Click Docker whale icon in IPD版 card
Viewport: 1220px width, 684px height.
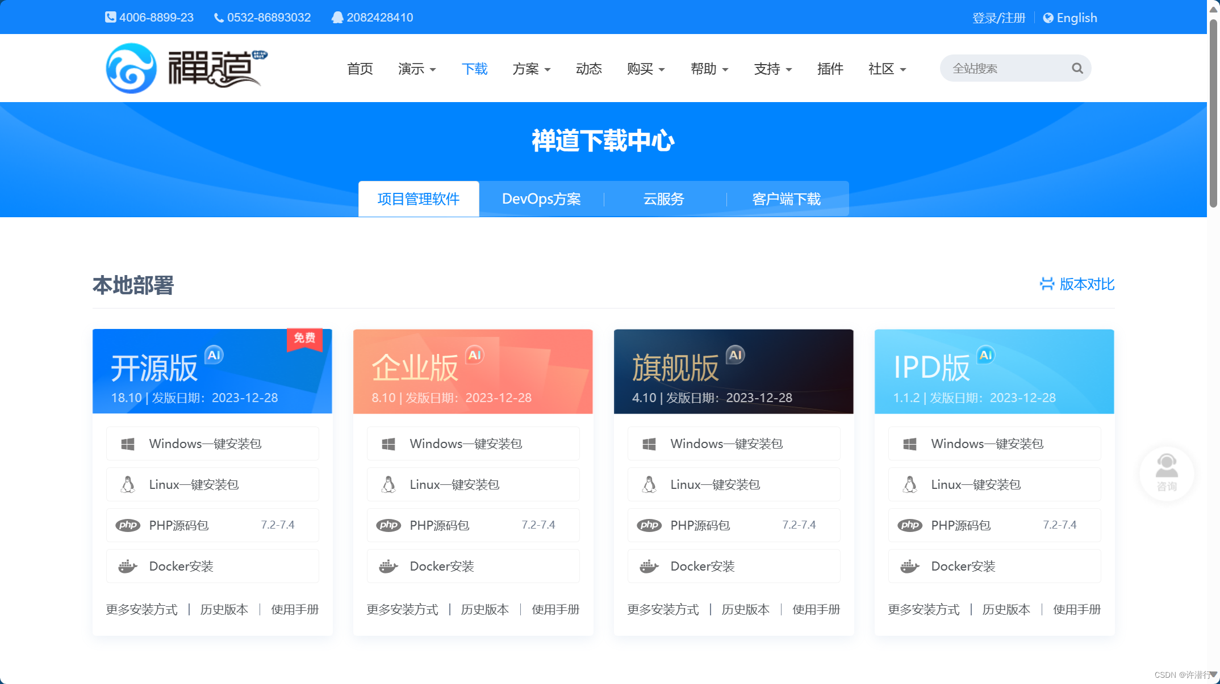tap(910, 566)
